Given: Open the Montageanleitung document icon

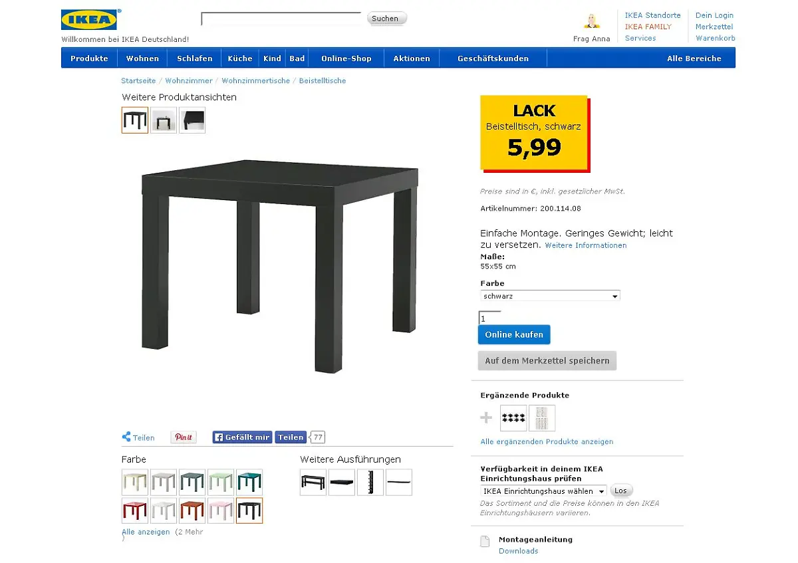Looking at the screenshot, I should point(485,541).
